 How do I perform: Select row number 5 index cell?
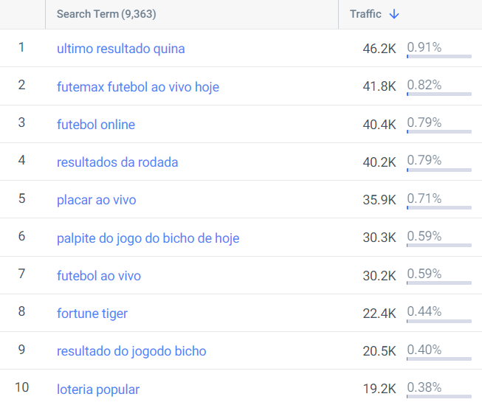click(22, 198)
